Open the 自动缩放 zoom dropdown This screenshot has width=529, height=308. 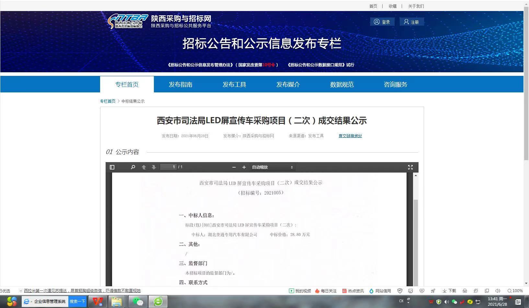pos(272,167)
